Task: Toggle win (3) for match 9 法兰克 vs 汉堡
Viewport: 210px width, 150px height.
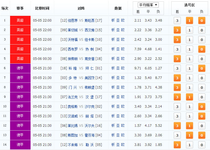Action: (x=177, y=97)
